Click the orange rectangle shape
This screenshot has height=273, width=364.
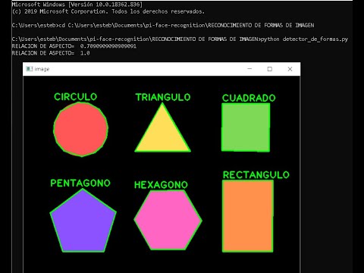pyautogui.click(x=248, y=216)
